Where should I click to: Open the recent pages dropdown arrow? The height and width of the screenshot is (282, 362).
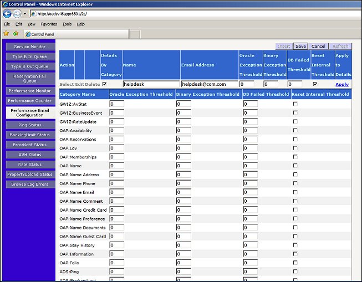25,14
